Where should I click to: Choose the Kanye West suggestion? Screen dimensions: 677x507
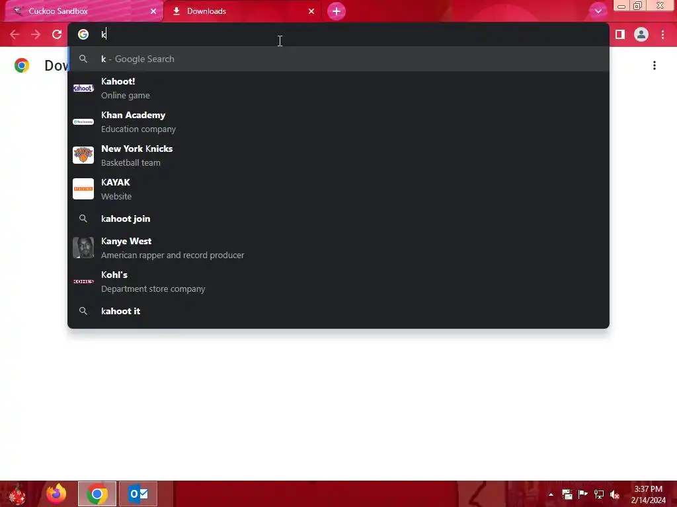tap(338, 248)
